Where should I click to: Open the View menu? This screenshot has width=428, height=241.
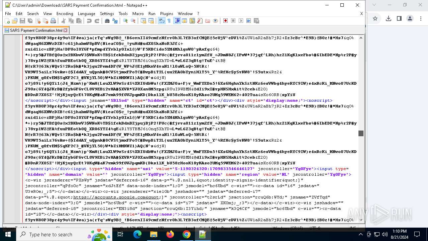point(47,14)
